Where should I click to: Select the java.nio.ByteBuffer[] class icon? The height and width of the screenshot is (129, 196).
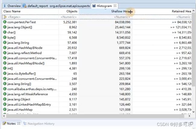pos(5,73)
